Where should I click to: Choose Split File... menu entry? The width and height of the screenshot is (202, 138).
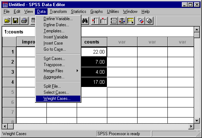[x=58, y=86]
